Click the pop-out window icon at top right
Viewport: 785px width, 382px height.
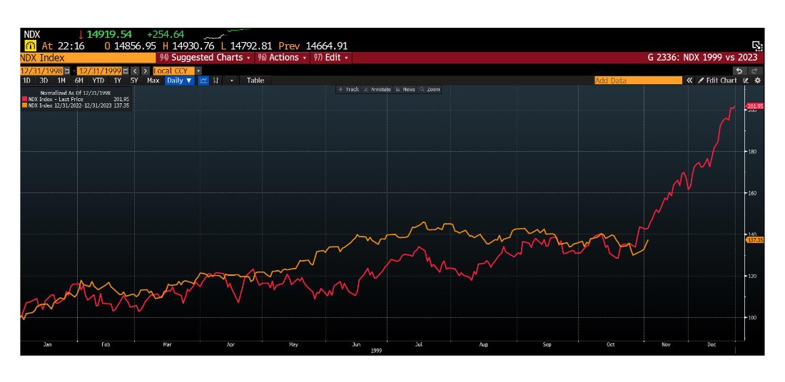coord(757,45)
